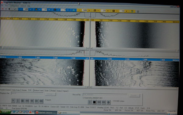
Task: Switch to the Bottom Track tab
Action: coord(39,91)
